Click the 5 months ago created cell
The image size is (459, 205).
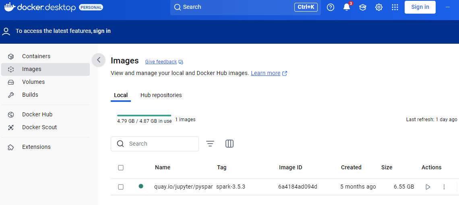point(358,187)
